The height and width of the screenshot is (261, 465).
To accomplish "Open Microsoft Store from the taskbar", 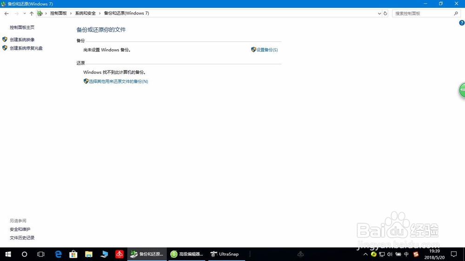I will click(x=73, y=254).
